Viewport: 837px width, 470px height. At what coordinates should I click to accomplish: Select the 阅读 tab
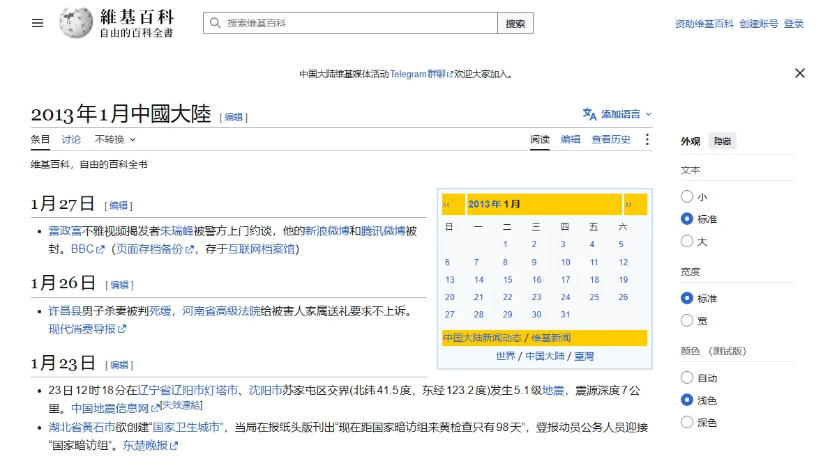pyautogui.click(x=540, y=139)
